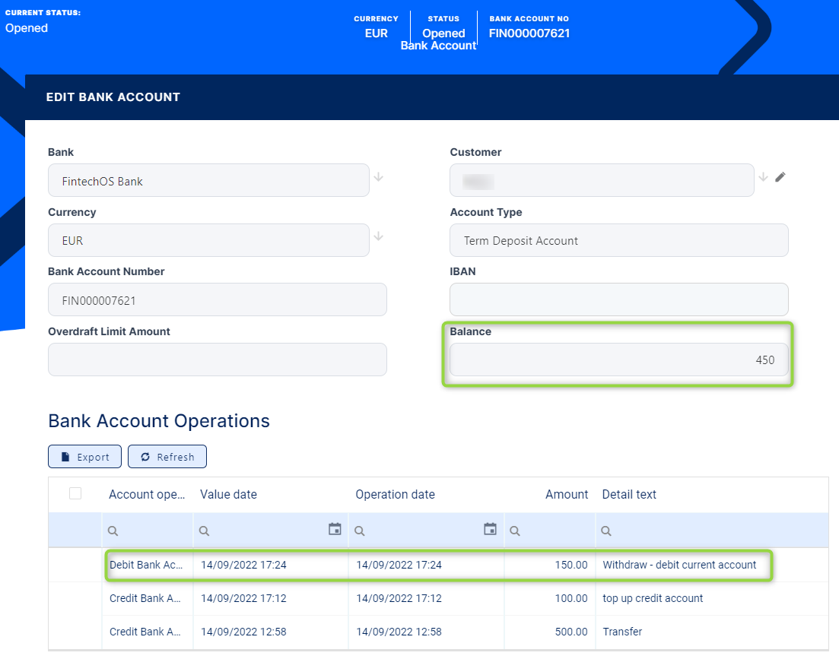This screenshot has height=659, width=839.
Task: Expand the Bank dropdown arrow
Action: coord(378,177)
